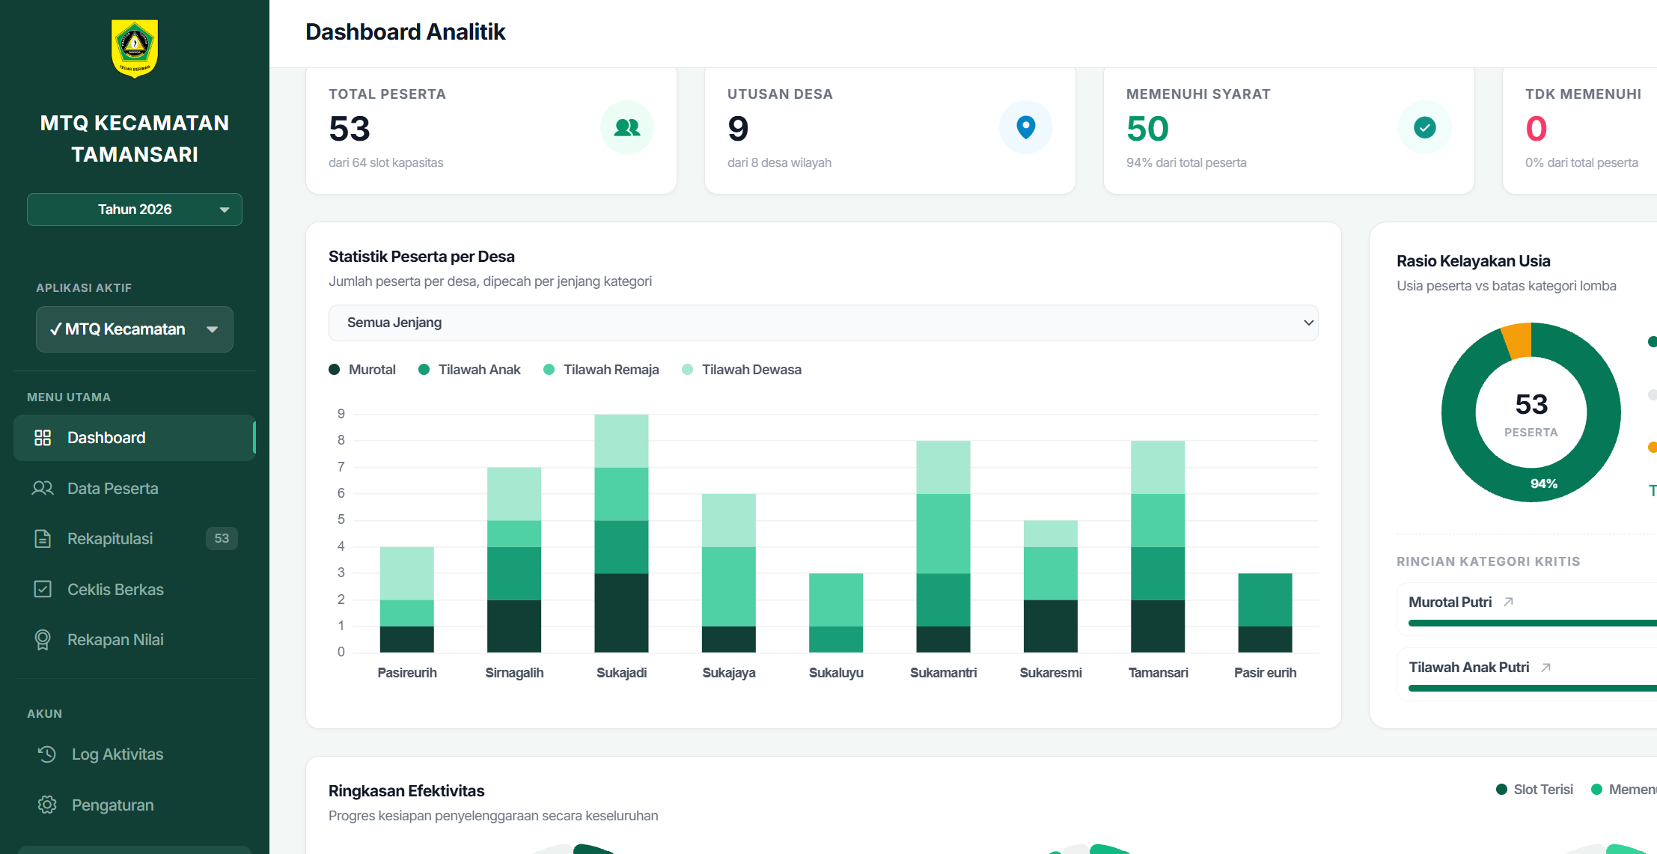Image resolution: width=1657 pixels, height=854 pixels.
Task: Toggle the Murotal legend series
Action: pos(362,370)
